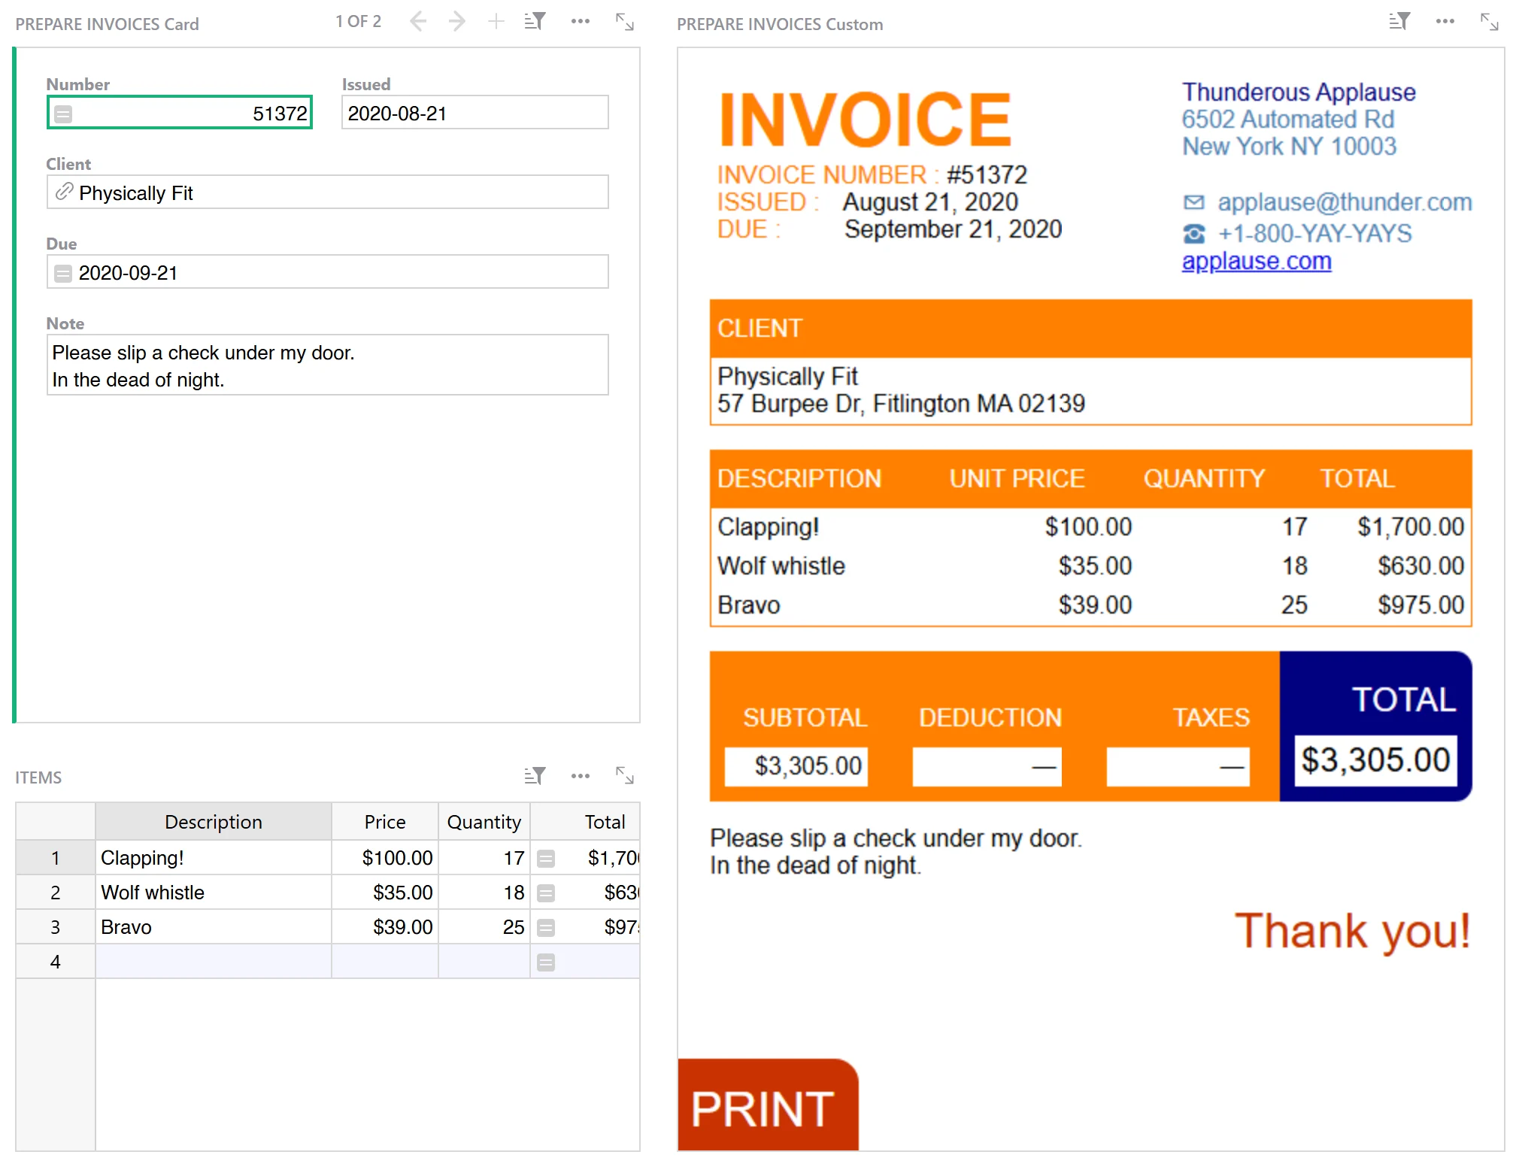Viewport: 1519px width, 1173px height.
Task: Expand the PREPARE INVOICES Card widget
Action: point(625,21)
